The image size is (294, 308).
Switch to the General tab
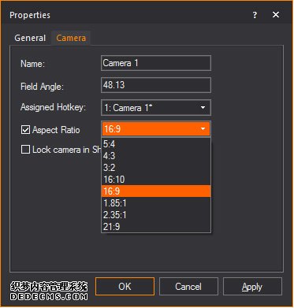[30, 38]
